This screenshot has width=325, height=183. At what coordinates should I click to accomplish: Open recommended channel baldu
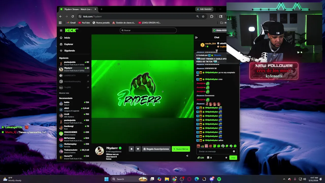[x=74, y=103]
